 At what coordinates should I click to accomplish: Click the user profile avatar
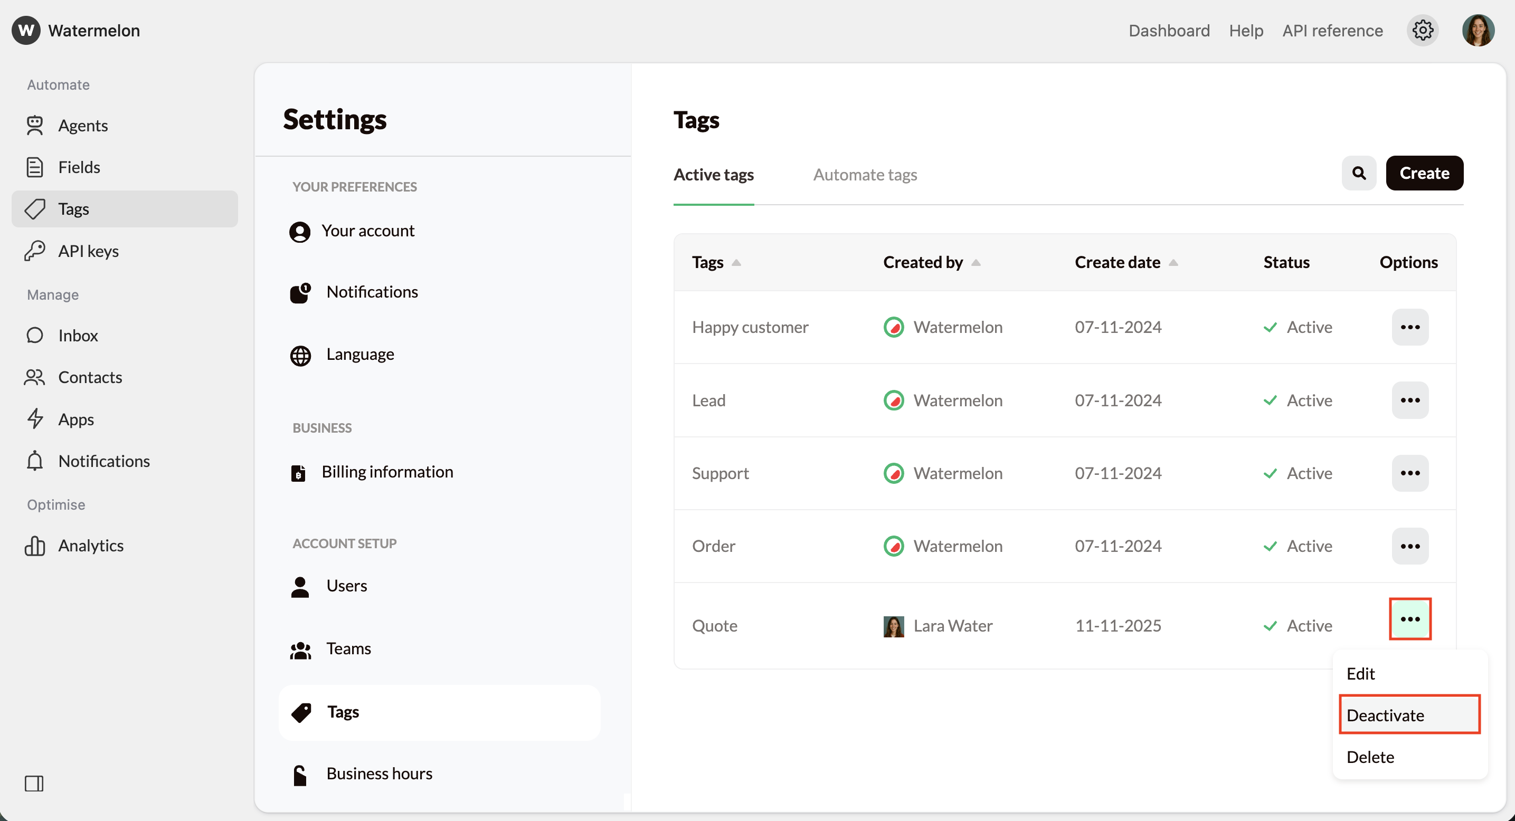click(x=1478, y=30)
